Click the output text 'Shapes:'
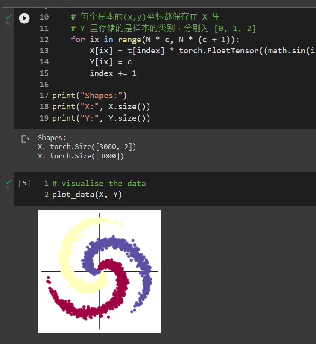 click(52, 137)
